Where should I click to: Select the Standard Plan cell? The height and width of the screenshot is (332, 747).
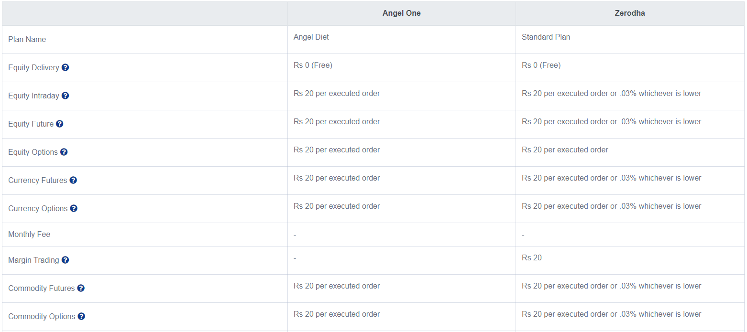[x=546, y=37]
